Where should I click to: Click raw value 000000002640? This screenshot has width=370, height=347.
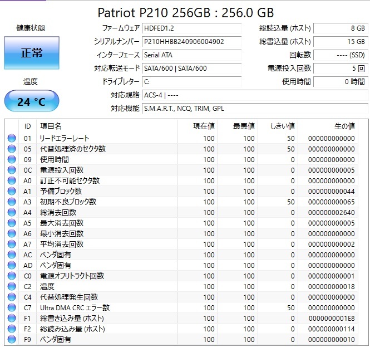coord(331,213)
